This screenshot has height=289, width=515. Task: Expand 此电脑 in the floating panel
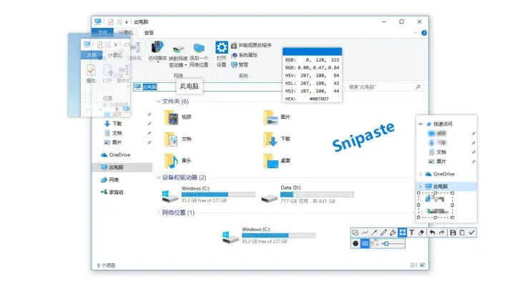421,186
